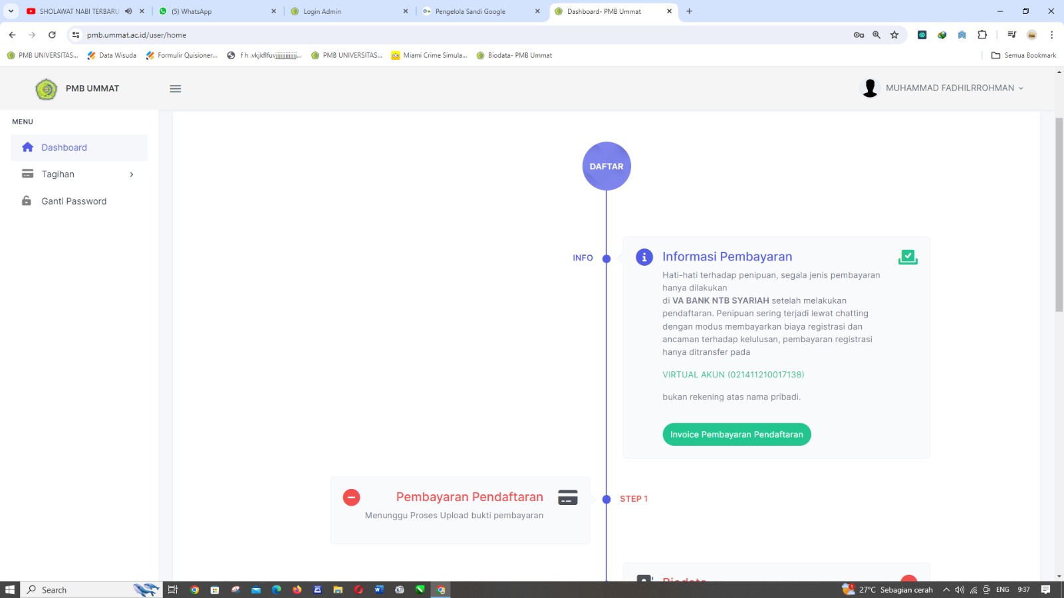The width and height of the screenshot is (1064, 598).
Task: Open the browser tab search dropdown
Action: tap(11, 11)
